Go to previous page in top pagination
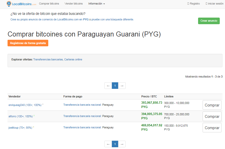 point(108,86)
